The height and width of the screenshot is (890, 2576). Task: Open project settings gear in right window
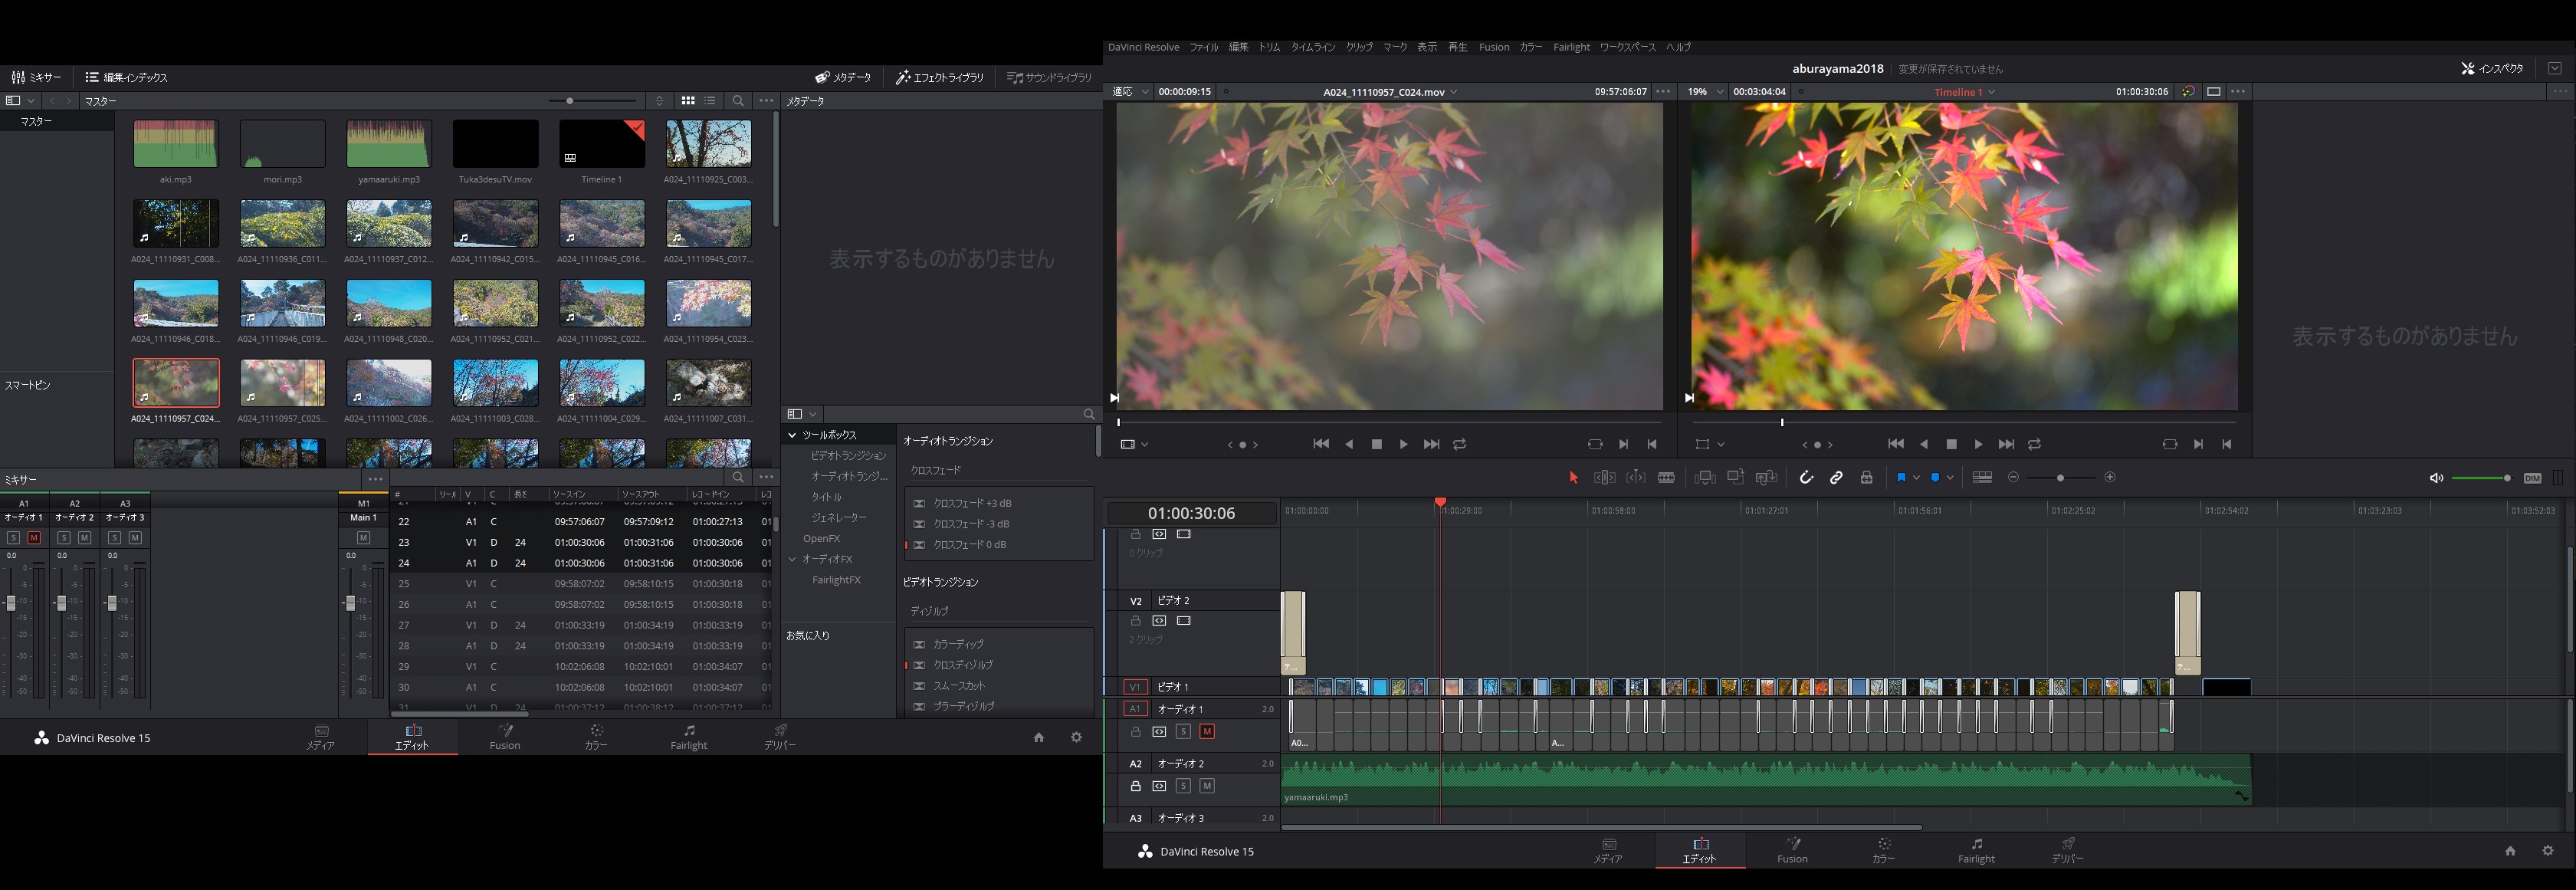[x=2547, y=851]
